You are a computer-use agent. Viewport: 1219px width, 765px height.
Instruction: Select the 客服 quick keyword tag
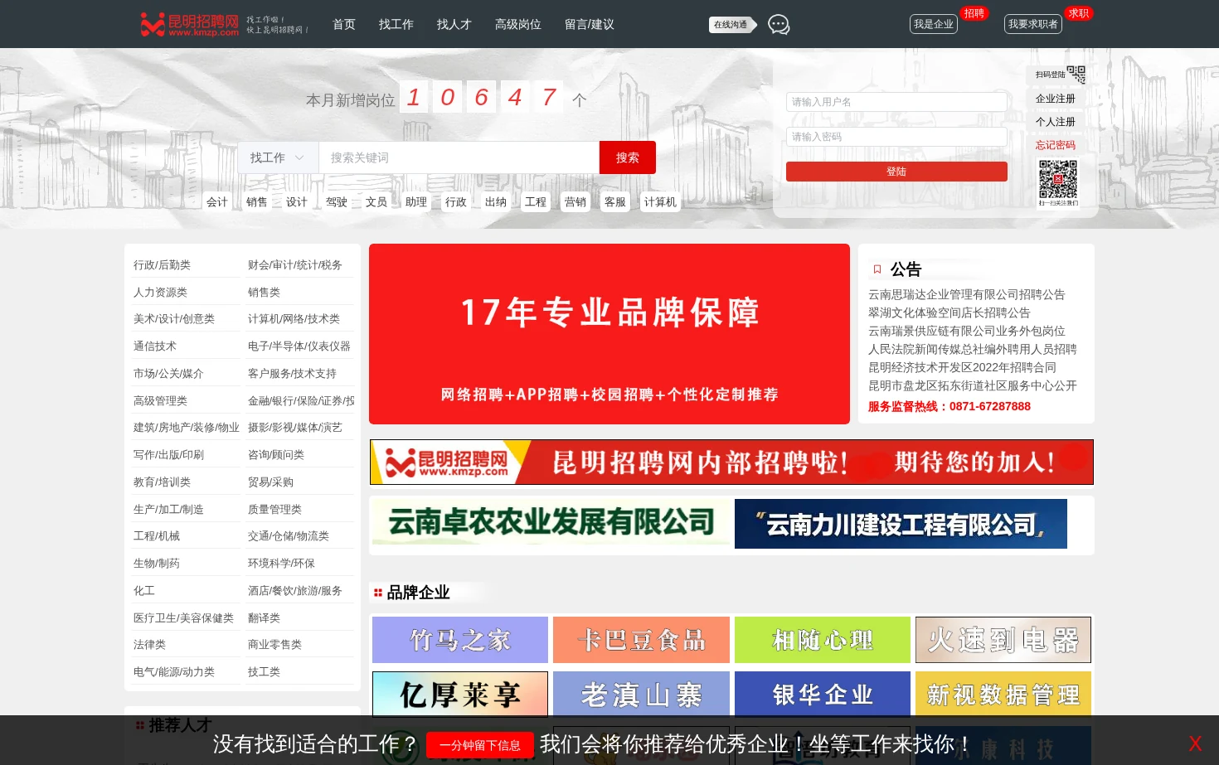point(615,201)
